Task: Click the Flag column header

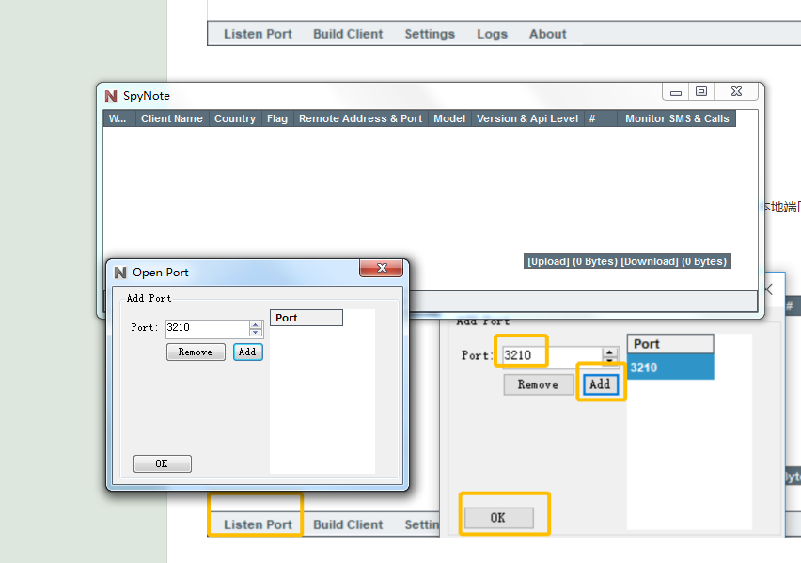Action: [277, 118]
